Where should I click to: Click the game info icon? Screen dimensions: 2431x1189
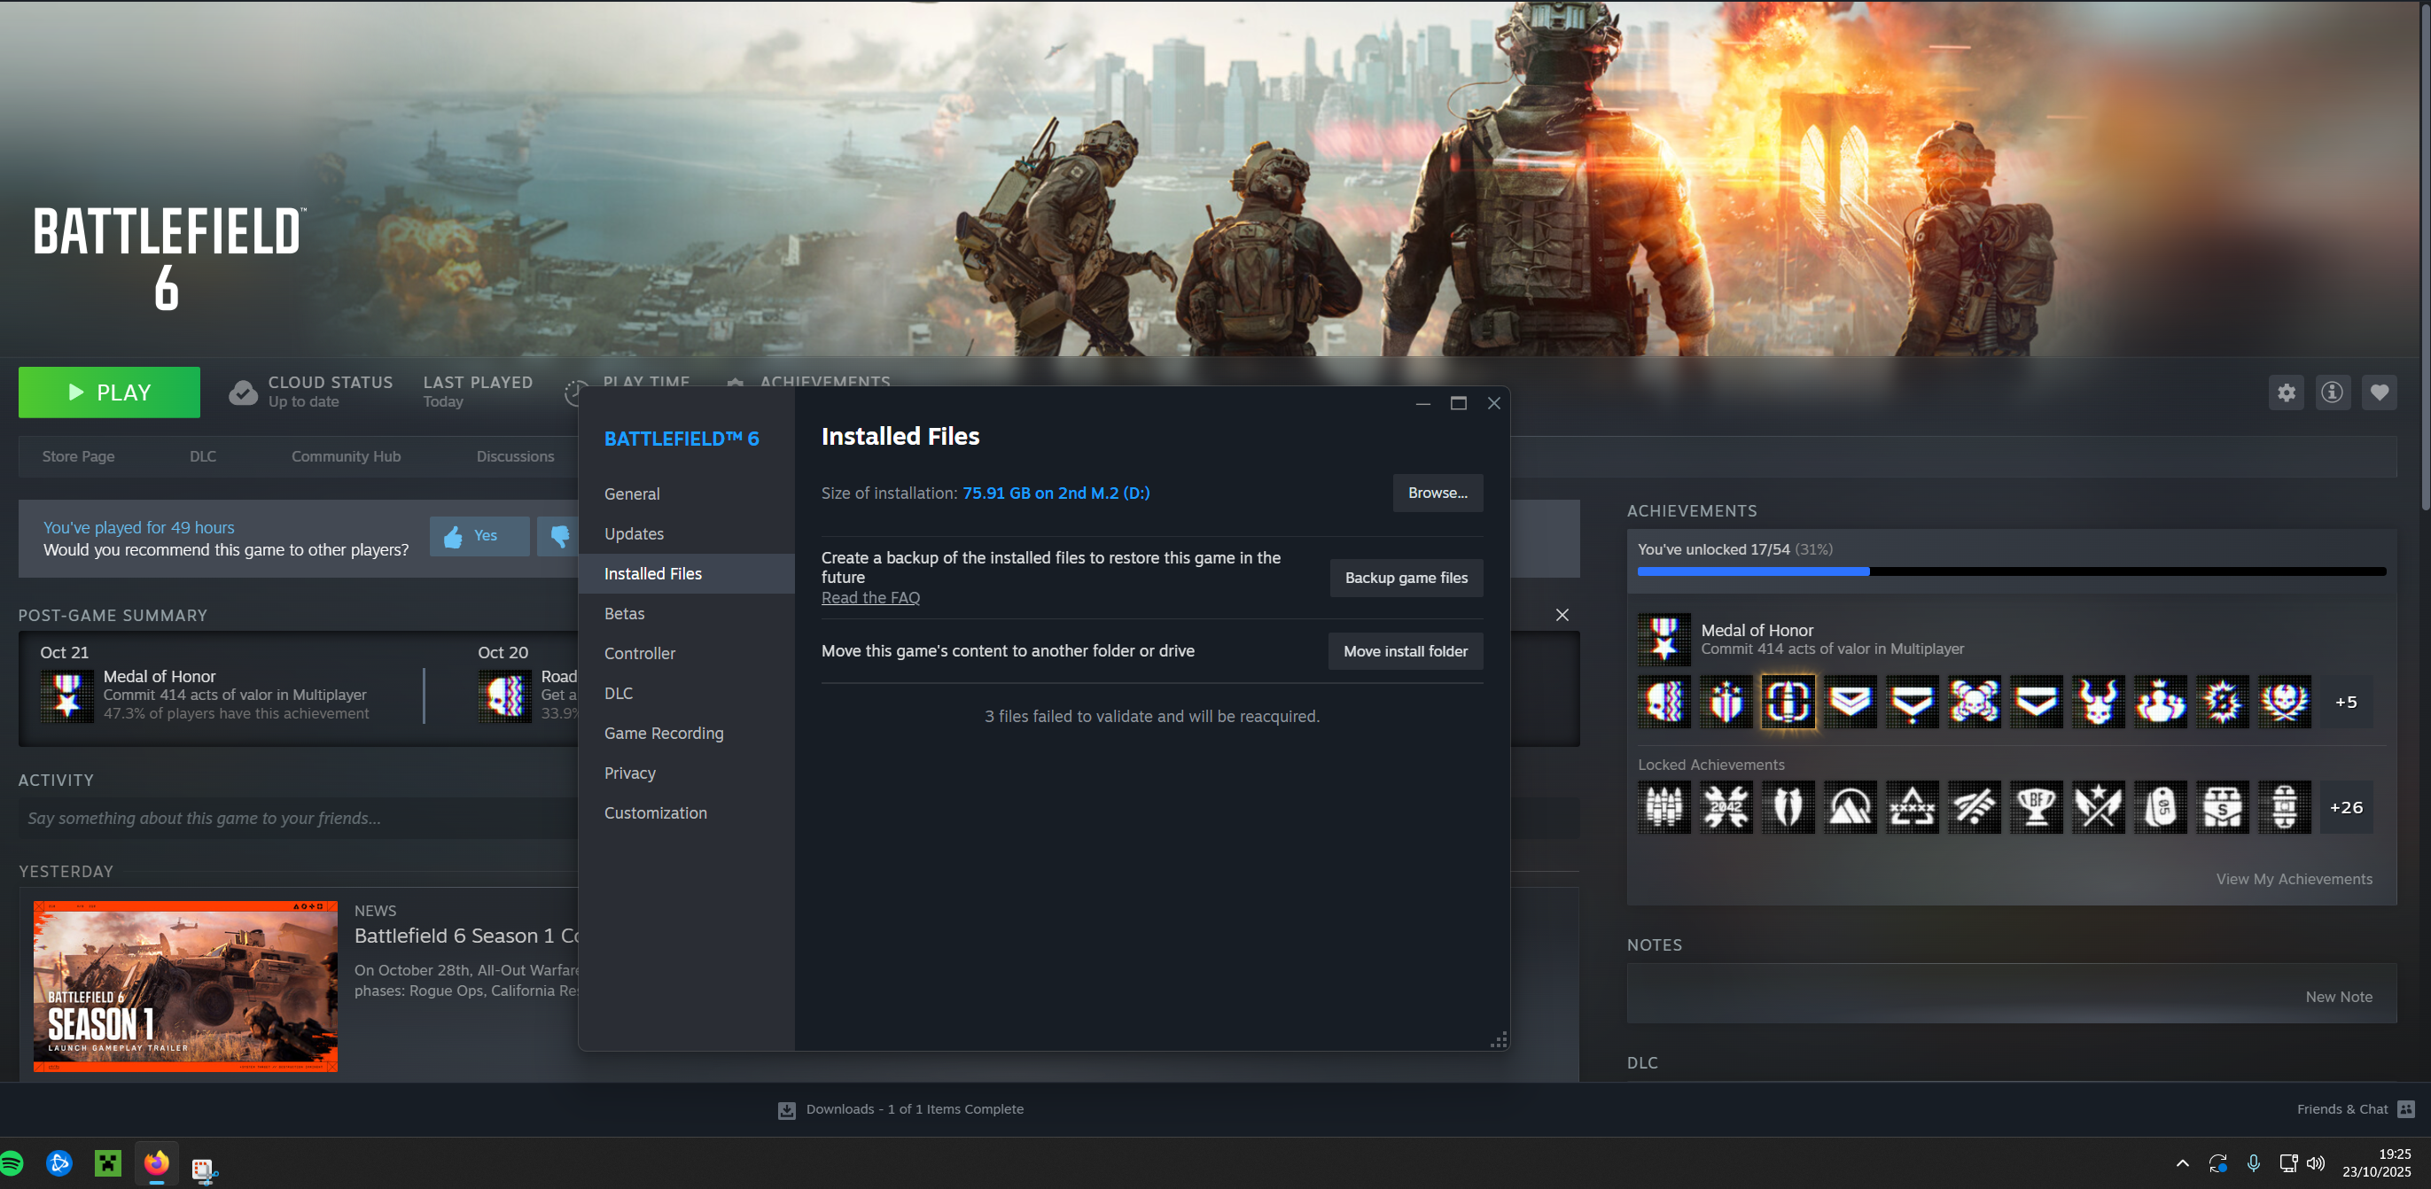(2332, 392)
